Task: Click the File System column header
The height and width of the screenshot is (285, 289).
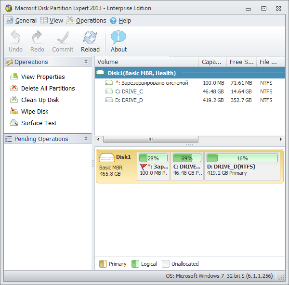Action: 270,62
